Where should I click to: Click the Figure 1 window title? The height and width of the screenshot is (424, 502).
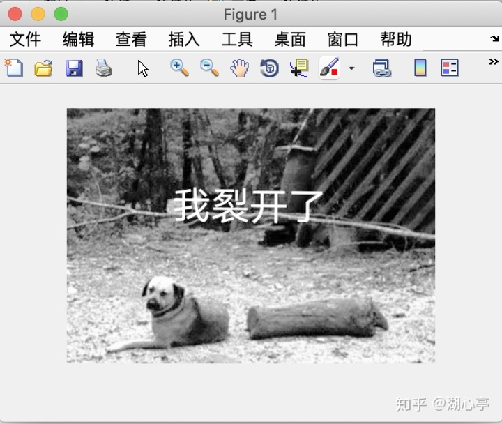click(x=250, y=15)
